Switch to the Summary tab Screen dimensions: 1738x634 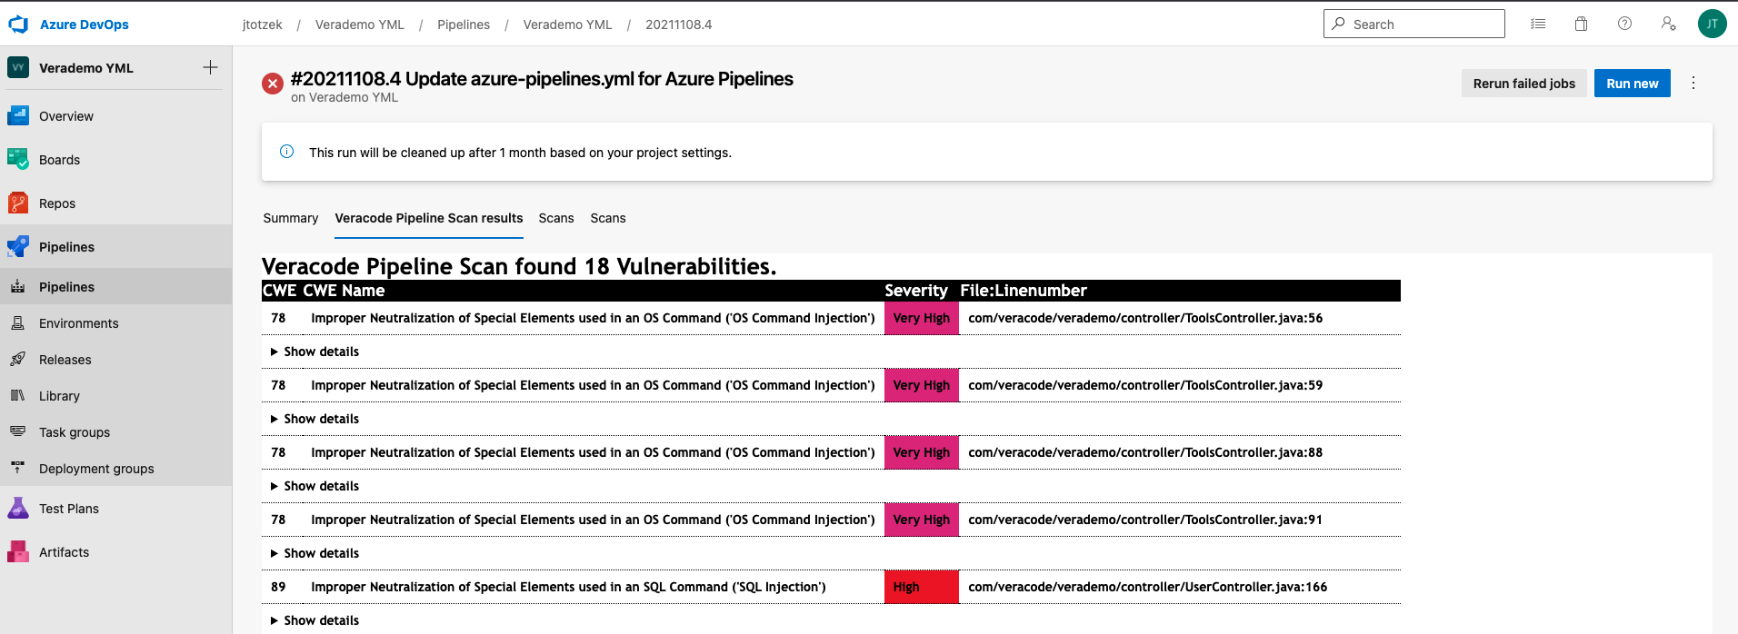point(290,218)
